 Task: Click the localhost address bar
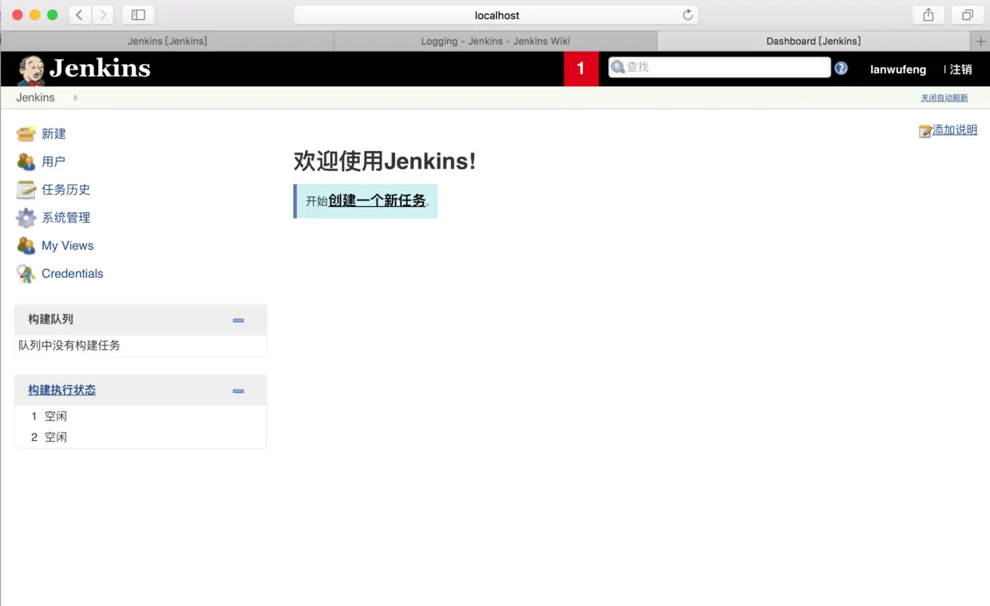click(x=496, y=15)
